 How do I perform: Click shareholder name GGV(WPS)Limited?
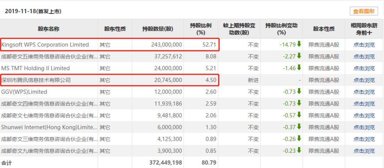pos(24,92)
